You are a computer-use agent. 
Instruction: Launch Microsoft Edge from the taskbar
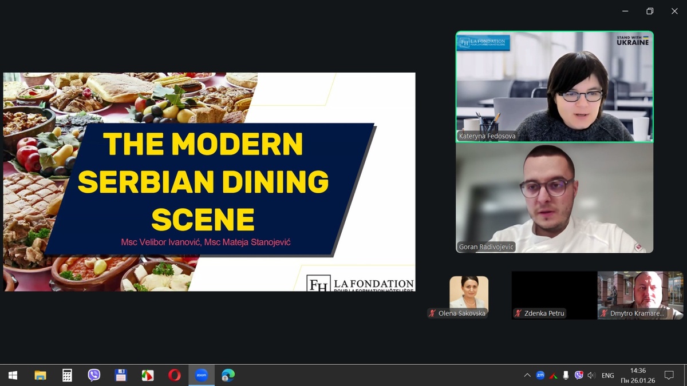pyautogui.click(x=228, y=375)
